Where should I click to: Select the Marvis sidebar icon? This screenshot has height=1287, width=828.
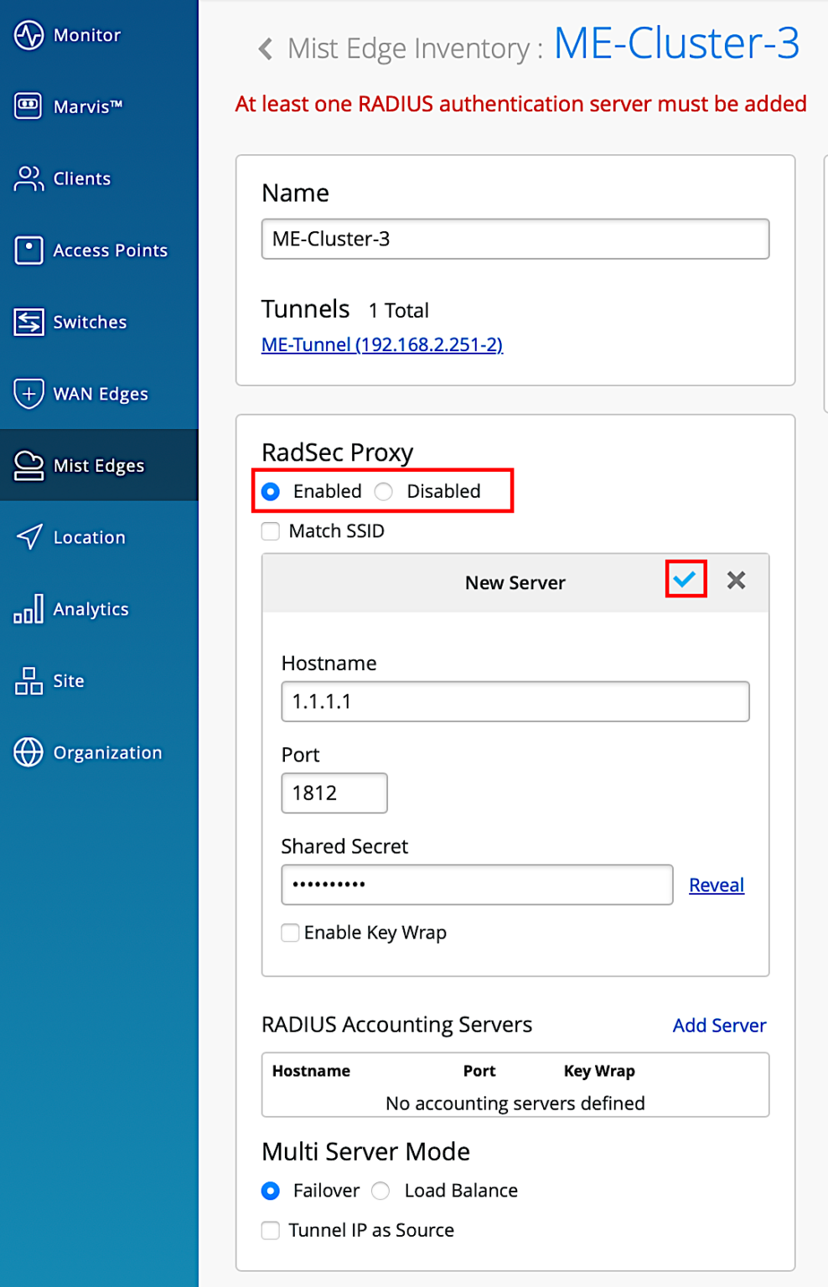pos(85,106)
